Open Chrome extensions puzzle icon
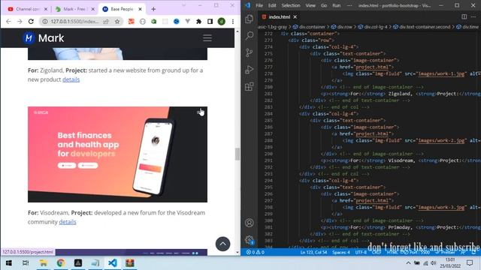This screenshot has width=481, height=270. (x=198, y=22)
